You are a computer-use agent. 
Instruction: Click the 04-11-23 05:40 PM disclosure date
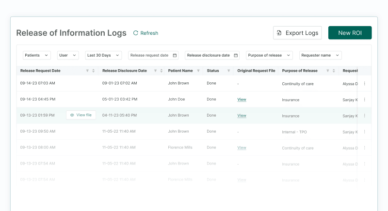[x=119, y=115]
